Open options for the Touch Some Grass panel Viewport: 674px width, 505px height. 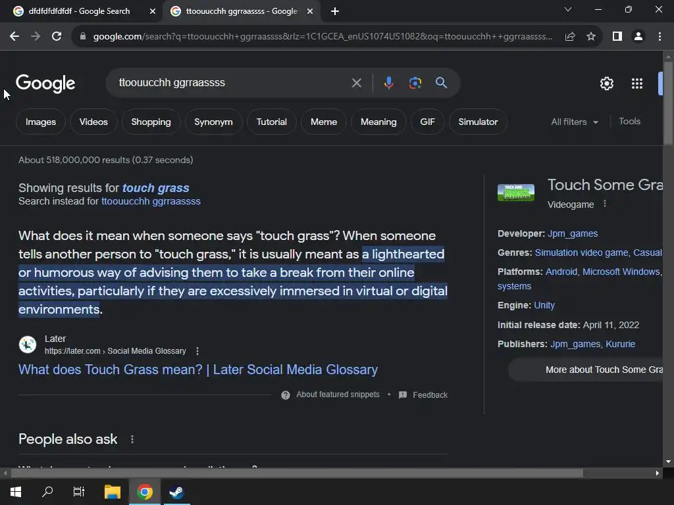click(x=605, y=204)
